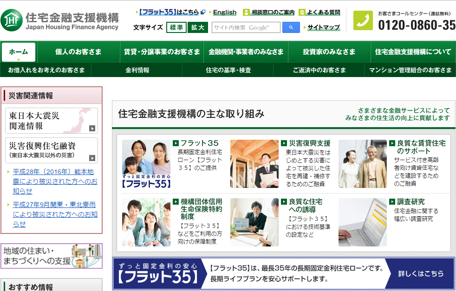The height and width of the screenshot is (291, 456).
Task: Select the ホーム tab
Action: coord(19,52)
